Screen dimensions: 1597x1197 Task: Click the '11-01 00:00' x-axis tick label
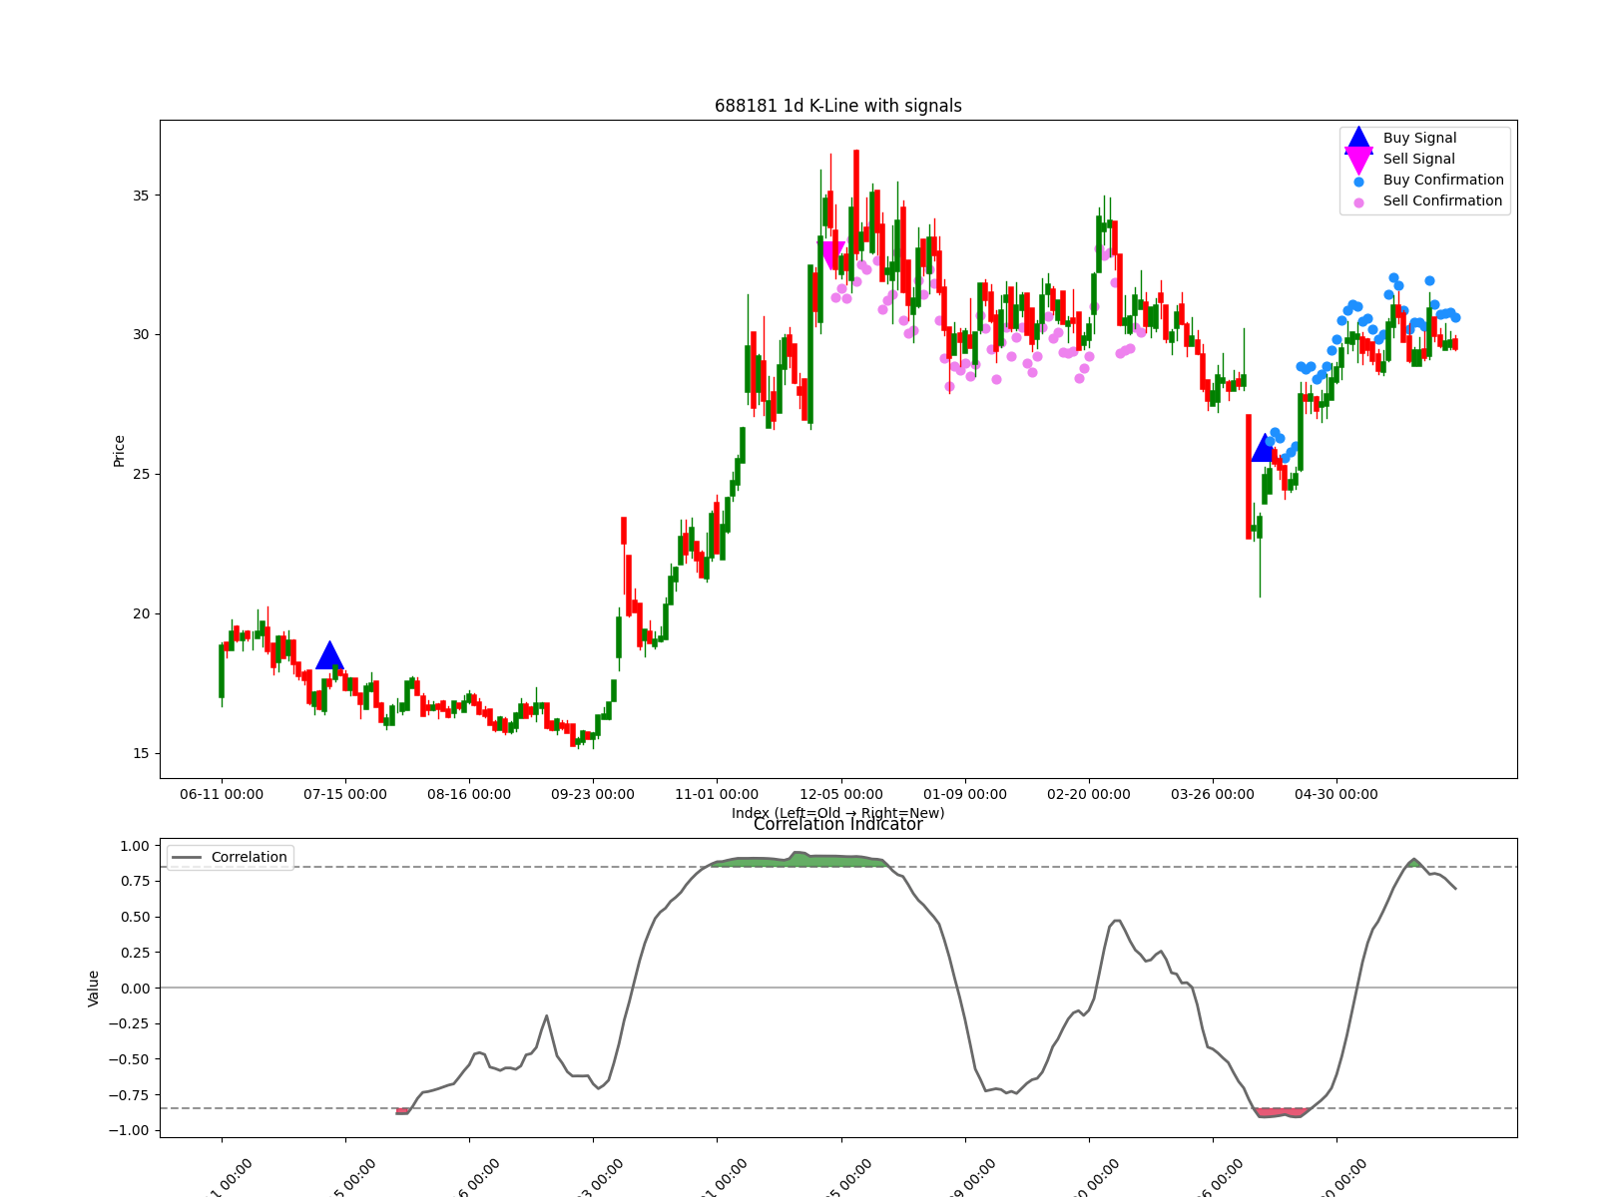click(717, 795)
